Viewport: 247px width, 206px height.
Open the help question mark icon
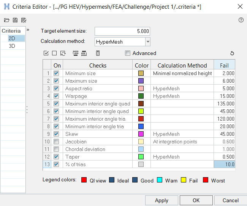coord(241,20)
